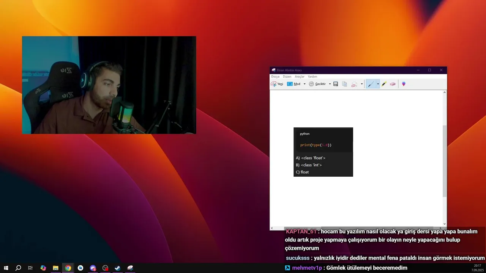Click the horizontal scroll left arrow
The height and width of the screenshot is (273, 486).
(272, 228)
